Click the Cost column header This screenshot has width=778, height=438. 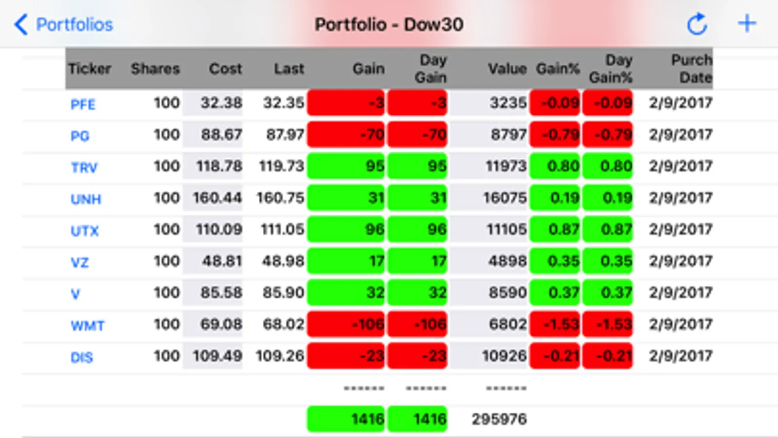pyautogui.click(x=225, y=69)
